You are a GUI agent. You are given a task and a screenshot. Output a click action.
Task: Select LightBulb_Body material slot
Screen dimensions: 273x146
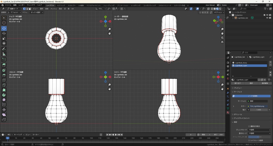click(x=249, y=63)
